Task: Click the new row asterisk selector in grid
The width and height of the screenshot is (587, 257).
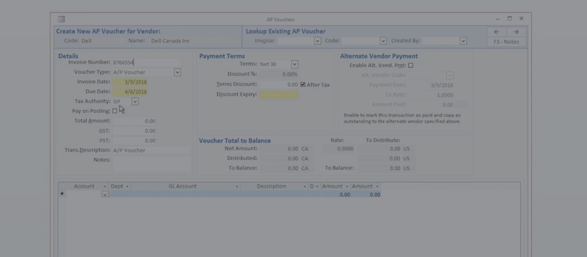Action: 62,194
